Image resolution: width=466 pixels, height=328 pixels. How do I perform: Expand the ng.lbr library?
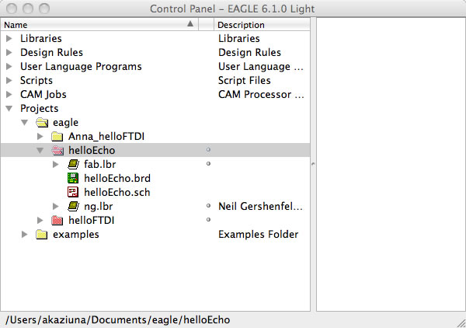(x=56, y=206)
